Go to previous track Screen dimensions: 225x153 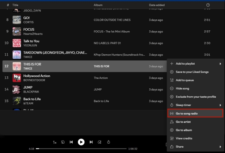tap(71, 142)
